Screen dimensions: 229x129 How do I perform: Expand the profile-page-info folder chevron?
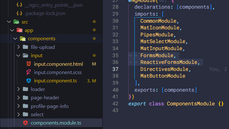[x=19, y=106]
